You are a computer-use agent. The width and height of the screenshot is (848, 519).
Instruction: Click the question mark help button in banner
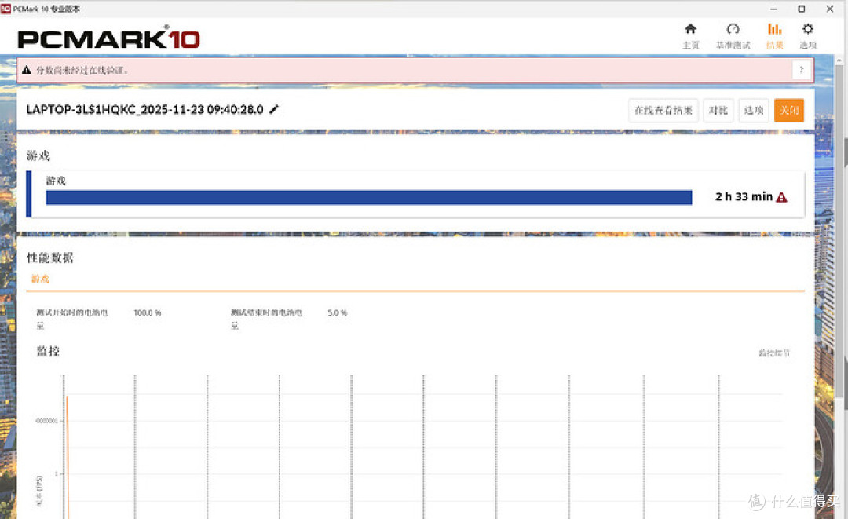[802, 70]
